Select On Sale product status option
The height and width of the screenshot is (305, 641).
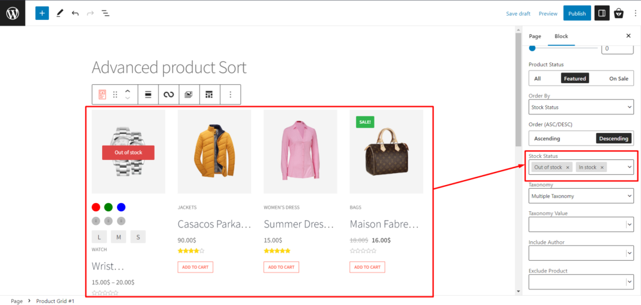[618, 78]
